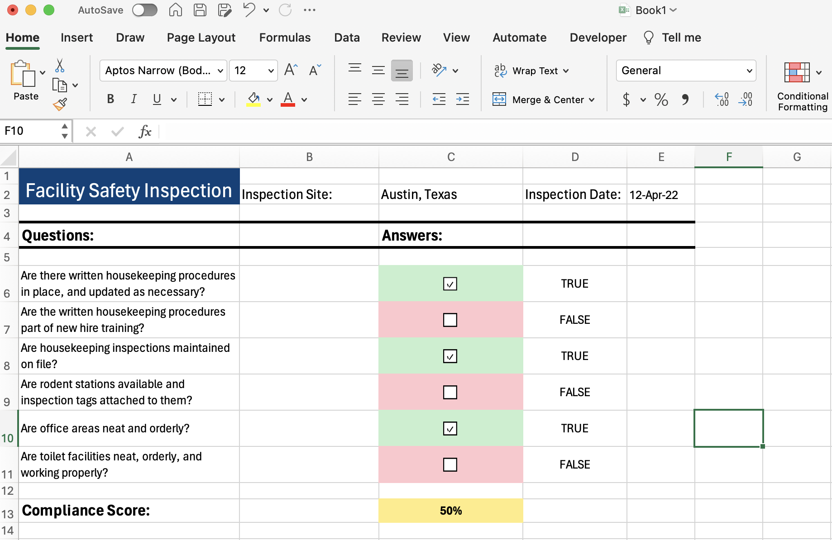Image resolution: width=832 pixels, height=540 pixels.
Task: Toggle AutoSave on
Action: (x=145, y=9)
